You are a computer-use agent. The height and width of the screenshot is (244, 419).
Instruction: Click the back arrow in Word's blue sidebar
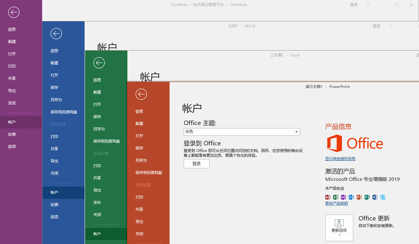pyautogui.click(x=56, y=34)
